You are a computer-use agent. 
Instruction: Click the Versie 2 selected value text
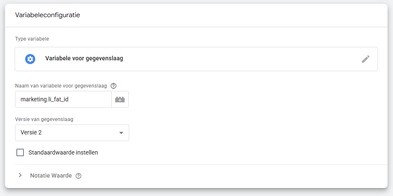click(x=31, y=133)
